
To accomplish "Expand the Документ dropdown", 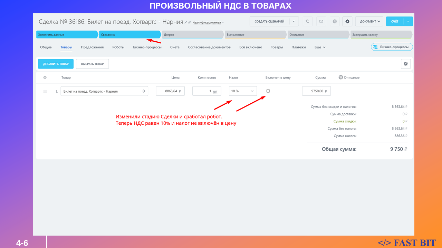I will 369,21.
